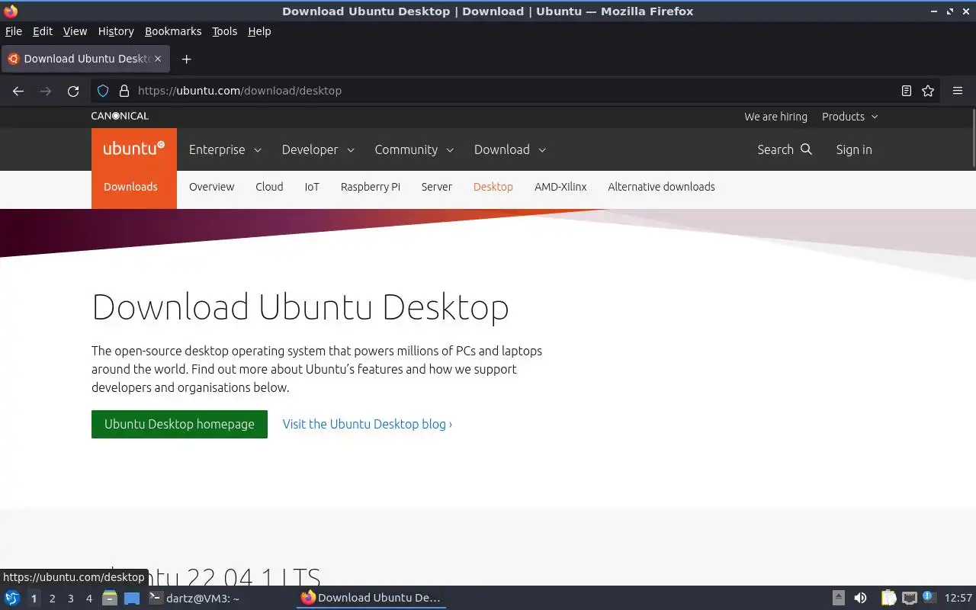The height and width of the screenshot is (610, 976).
Task: Open the Edit menu
Action: tap(43, 31)
